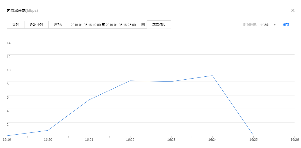Viewport: 301px width, 148px height.
Task: Click the starting data point at 16:19
Action: point(7,136)
